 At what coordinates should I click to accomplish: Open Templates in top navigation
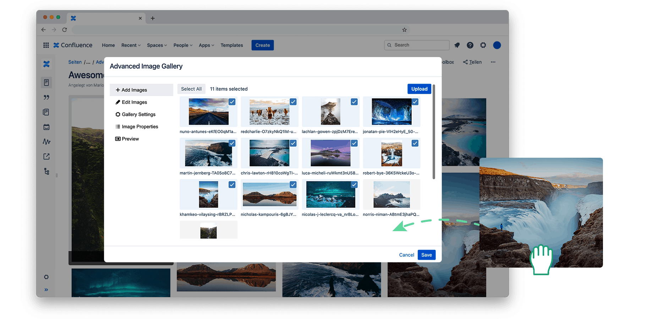coord(232,45)
